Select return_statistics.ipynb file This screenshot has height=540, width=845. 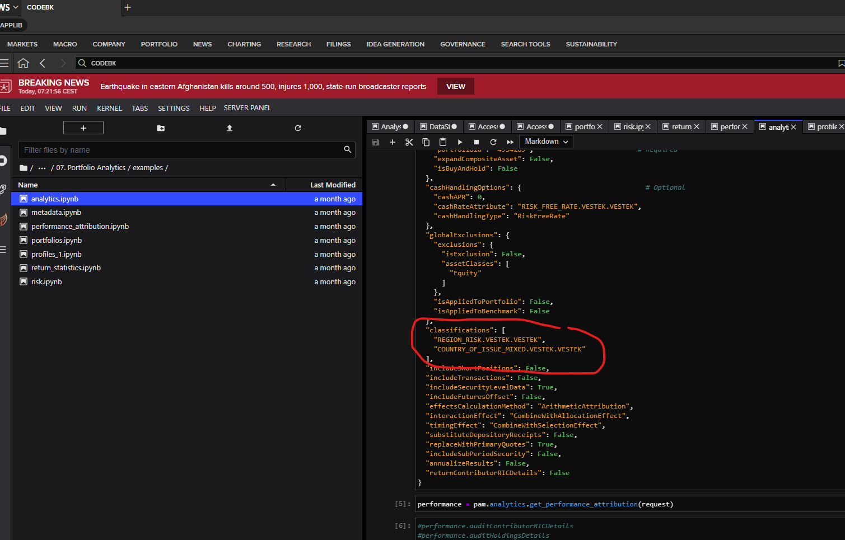[x=187, y=268]
